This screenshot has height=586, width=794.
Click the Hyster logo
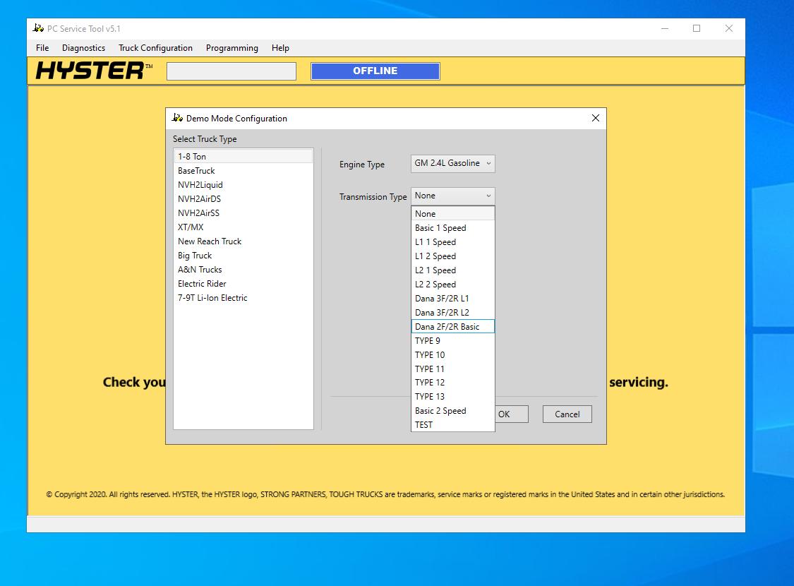[x=92, y=70]
